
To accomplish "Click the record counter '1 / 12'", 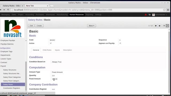I will tap(150, 26).
